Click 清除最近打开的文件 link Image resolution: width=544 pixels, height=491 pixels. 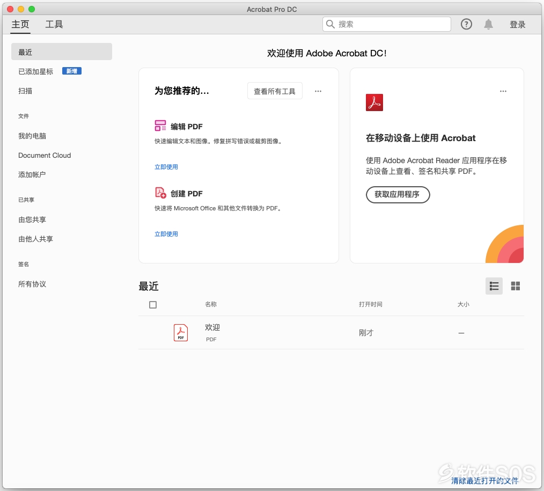pos(484,481)
